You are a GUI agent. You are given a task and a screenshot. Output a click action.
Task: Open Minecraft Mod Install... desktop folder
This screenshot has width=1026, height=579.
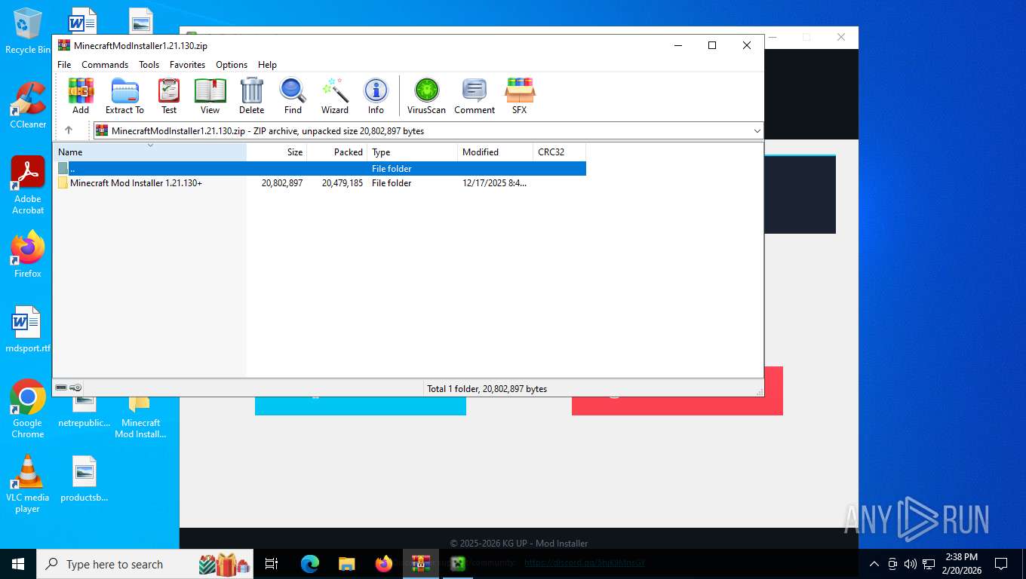click(x=140, y=415)
